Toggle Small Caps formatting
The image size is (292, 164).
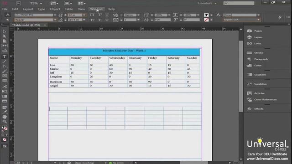(92, 20)
